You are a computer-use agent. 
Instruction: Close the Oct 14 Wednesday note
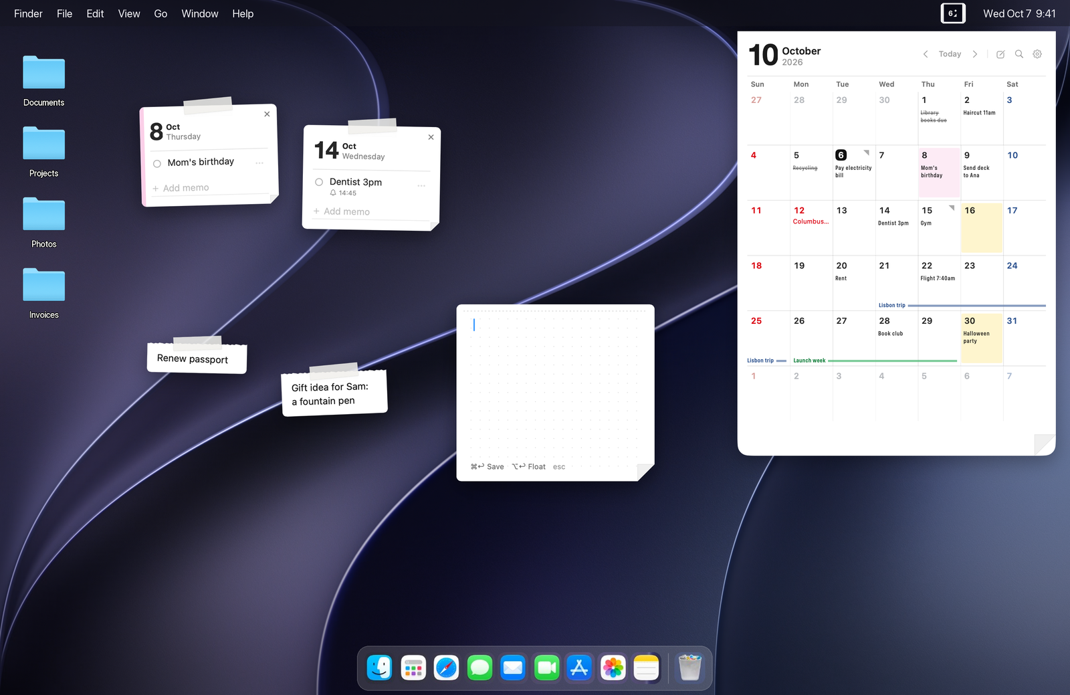431,137
